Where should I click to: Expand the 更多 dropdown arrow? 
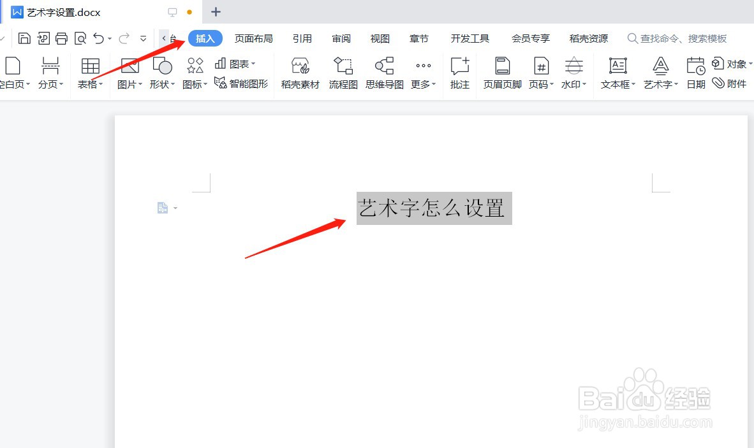(434, 85)
